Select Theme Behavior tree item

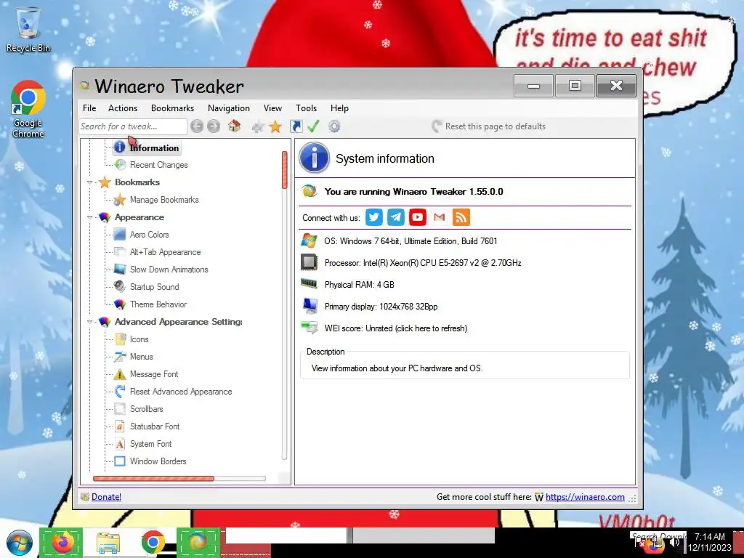click(158, 304)
